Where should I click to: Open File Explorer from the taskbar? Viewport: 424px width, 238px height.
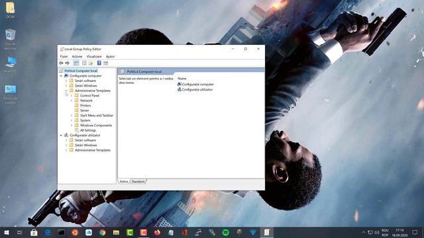tap(116, 232)
